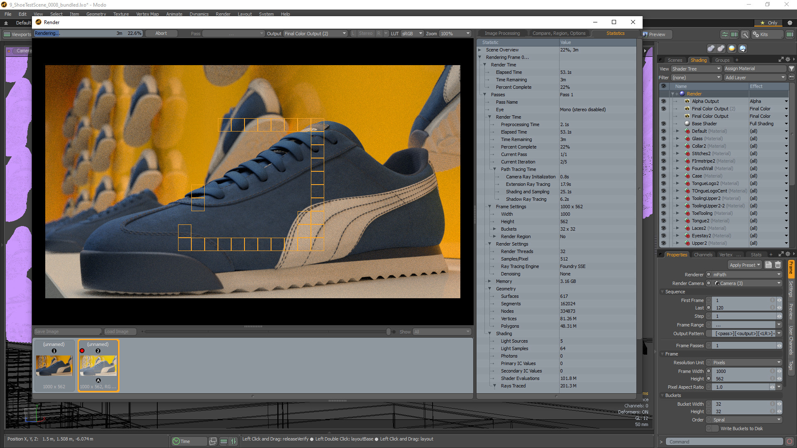
Task: Click the green up-down arrows icon in the bottom bar
Action: point(234,441)
